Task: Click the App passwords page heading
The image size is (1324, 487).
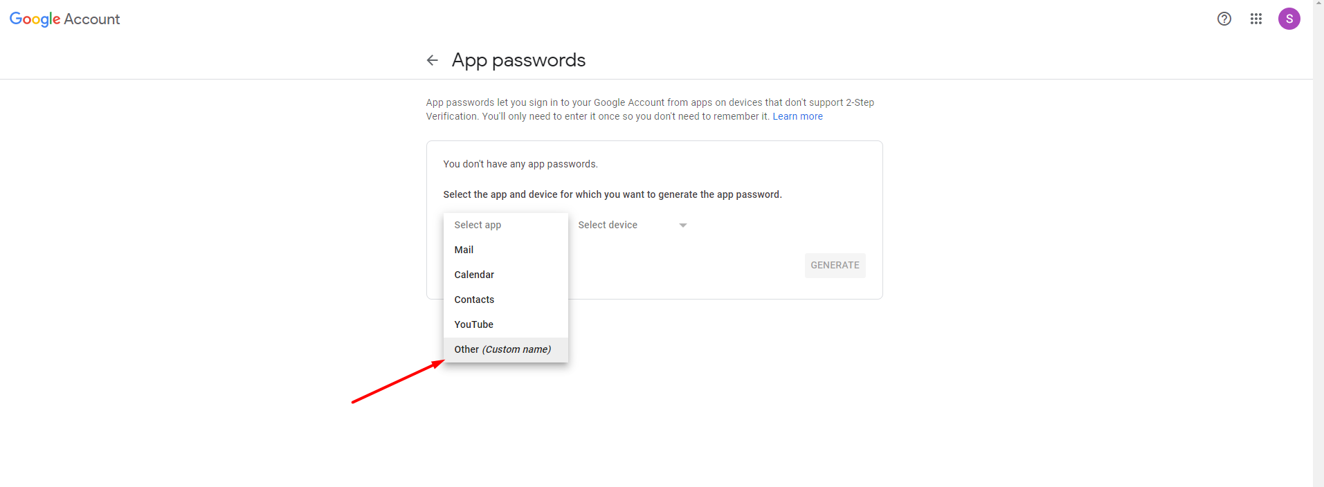Action: click(518, 60)
